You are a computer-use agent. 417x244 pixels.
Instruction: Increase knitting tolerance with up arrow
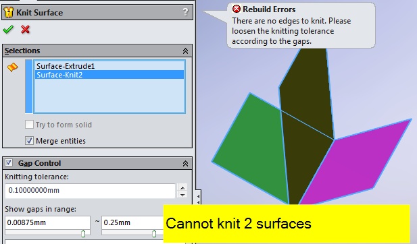182,187
